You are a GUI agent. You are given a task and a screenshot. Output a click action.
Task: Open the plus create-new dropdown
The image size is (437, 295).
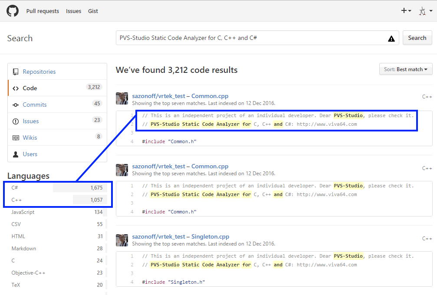click(406, 10)
